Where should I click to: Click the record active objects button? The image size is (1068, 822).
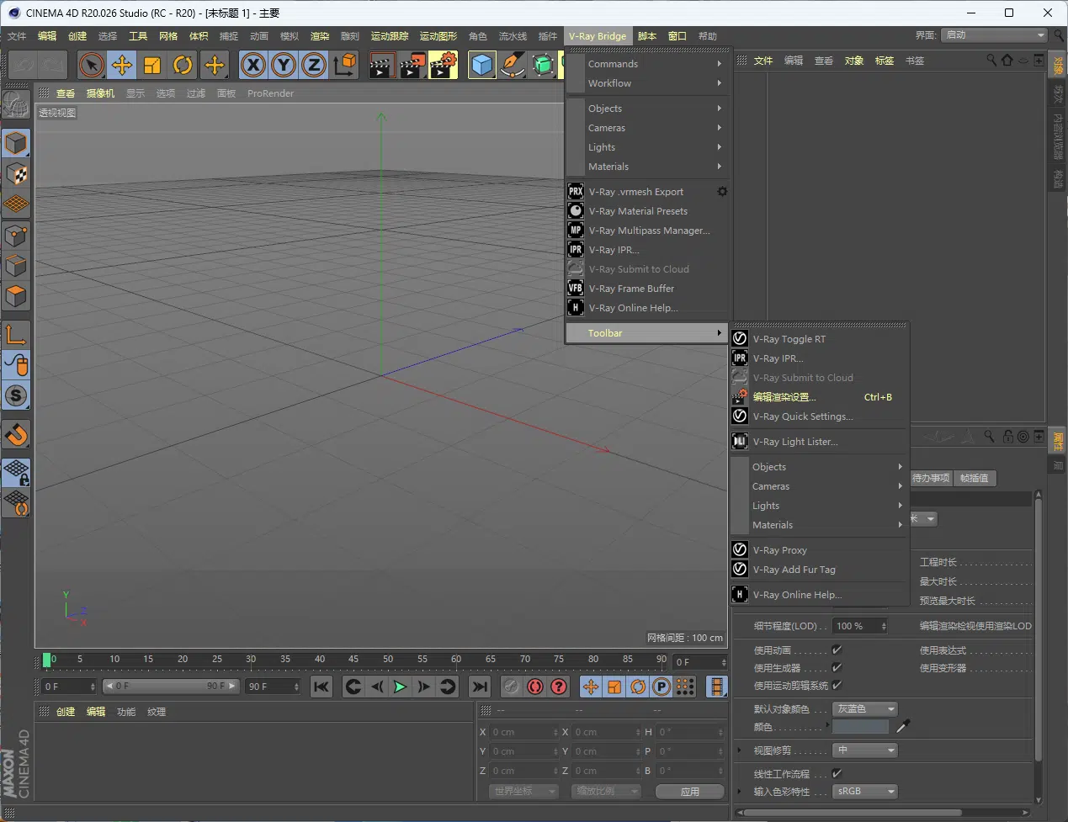tap(512, 687)
